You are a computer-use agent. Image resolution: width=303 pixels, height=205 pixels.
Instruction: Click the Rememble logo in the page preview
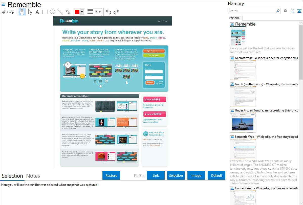tap(69, 21)
